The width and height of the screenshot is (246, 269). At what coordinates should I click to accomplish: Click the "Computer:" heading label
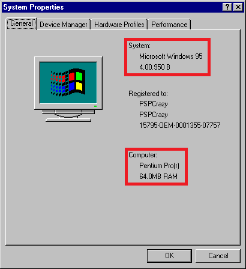tap(143, 155)
